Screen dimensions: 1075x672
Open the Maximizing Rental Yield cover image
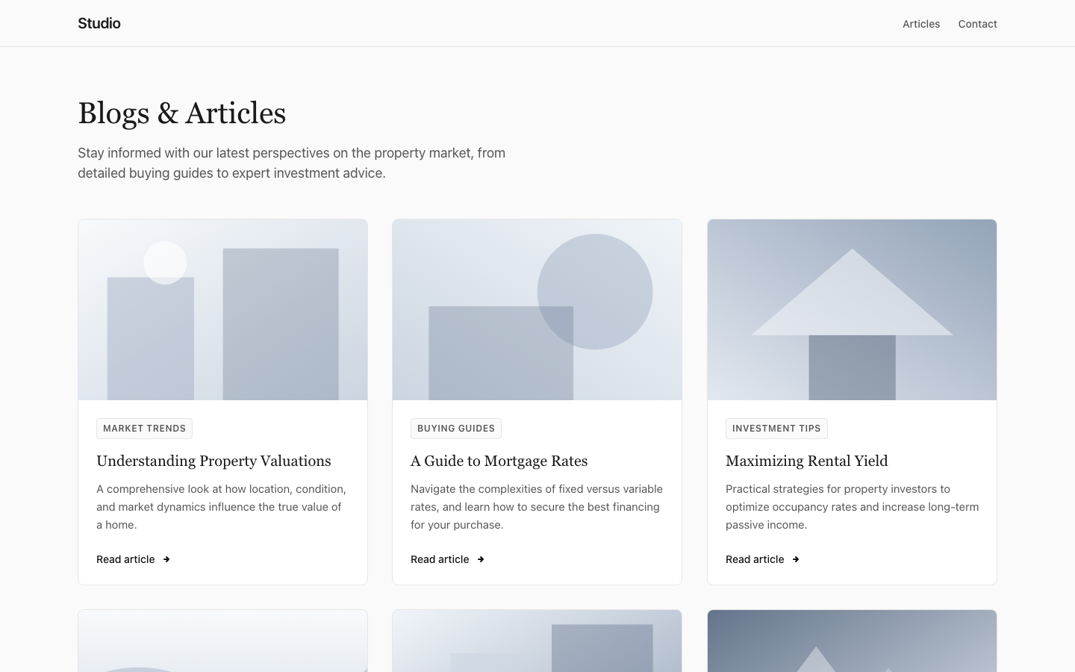852,310
